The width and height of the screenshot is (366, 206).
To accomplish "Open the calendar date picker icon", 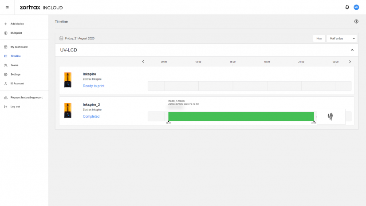I will (61, 38).
